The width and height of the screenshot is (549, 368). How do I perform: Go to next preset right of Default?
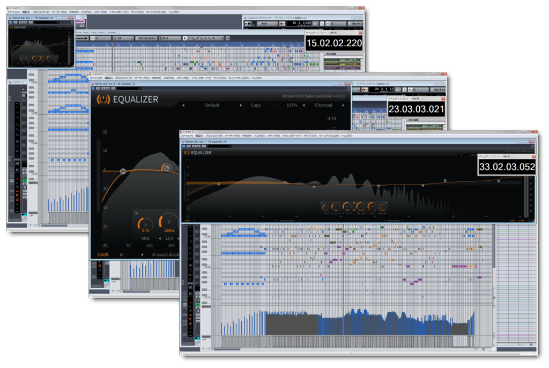point(241,105)
